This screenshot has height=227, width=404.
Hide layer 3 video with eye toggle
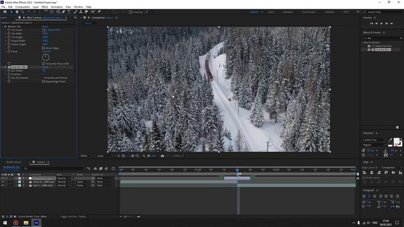point(3,185)
